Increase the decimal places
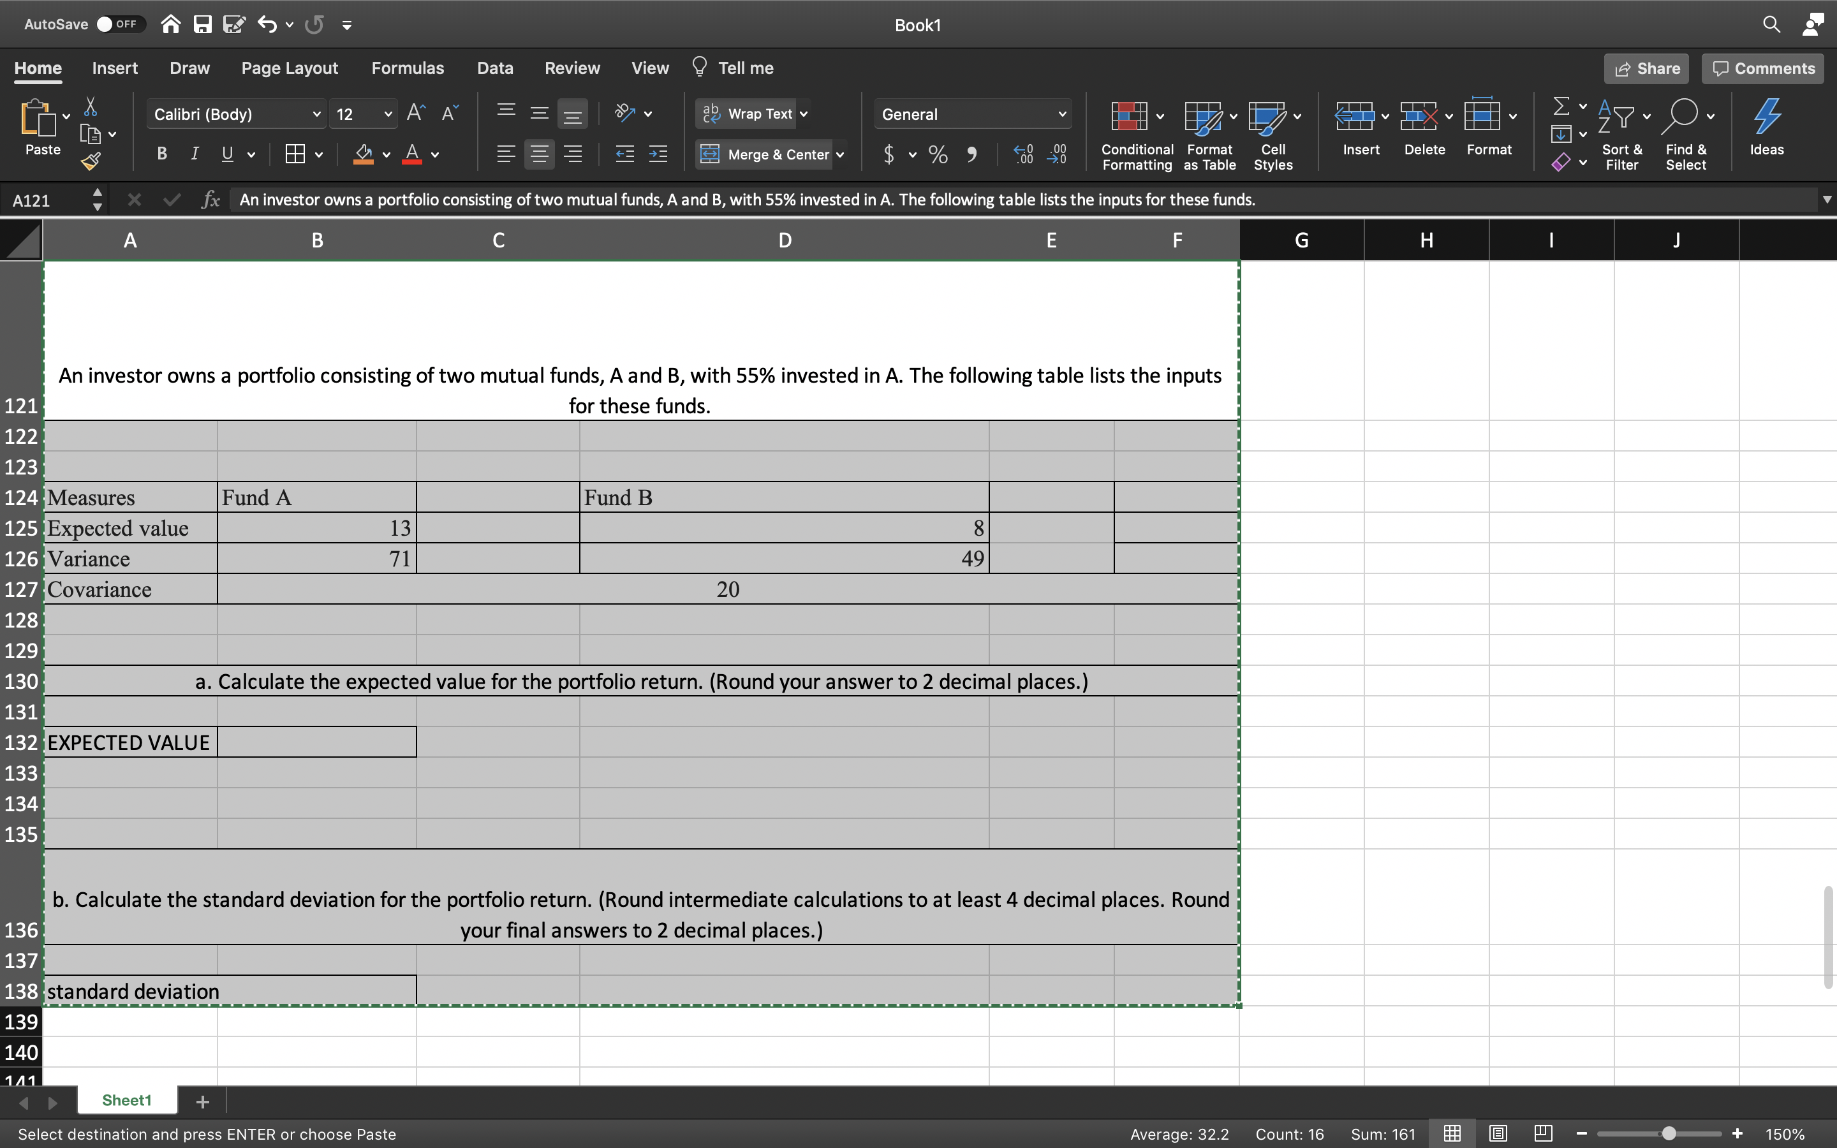 [1022, 154]
